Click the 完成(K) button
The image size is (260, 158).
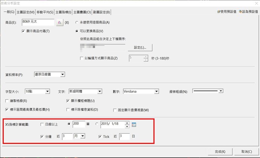tap(220, 152)
